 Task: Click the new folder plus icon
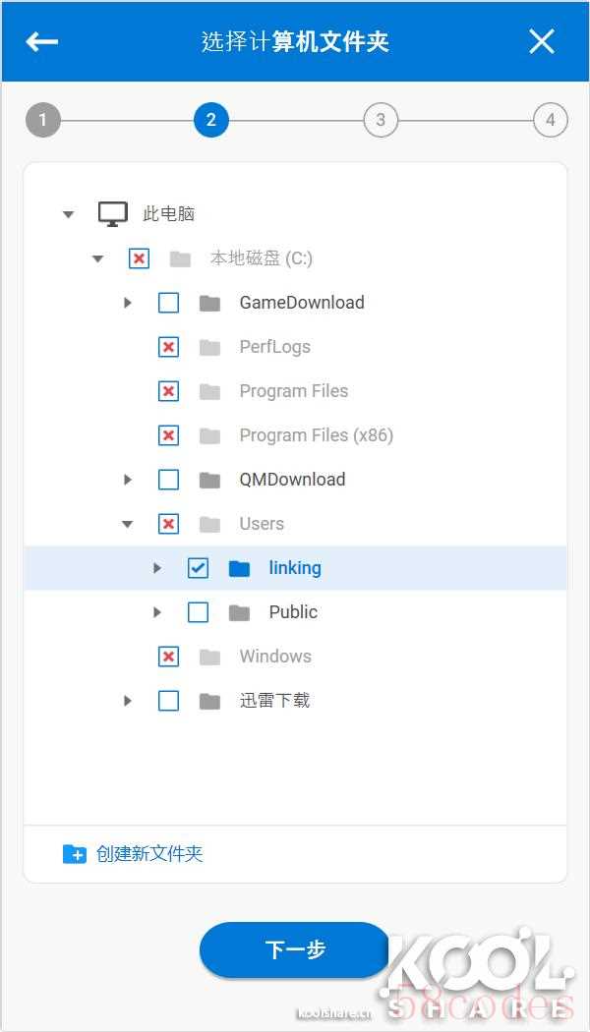click(x=74, y=854)
